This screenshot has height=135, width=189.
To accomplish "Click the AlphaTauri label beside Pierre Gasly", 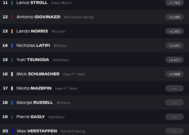I will point(57,117).
